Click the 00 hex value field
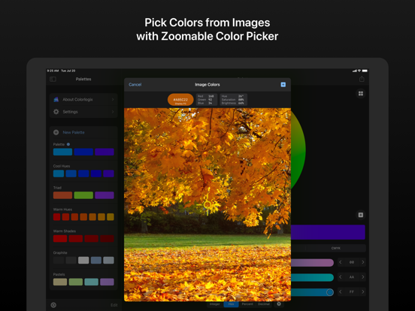This screenshot has width=415, height=311. point(352,262)
